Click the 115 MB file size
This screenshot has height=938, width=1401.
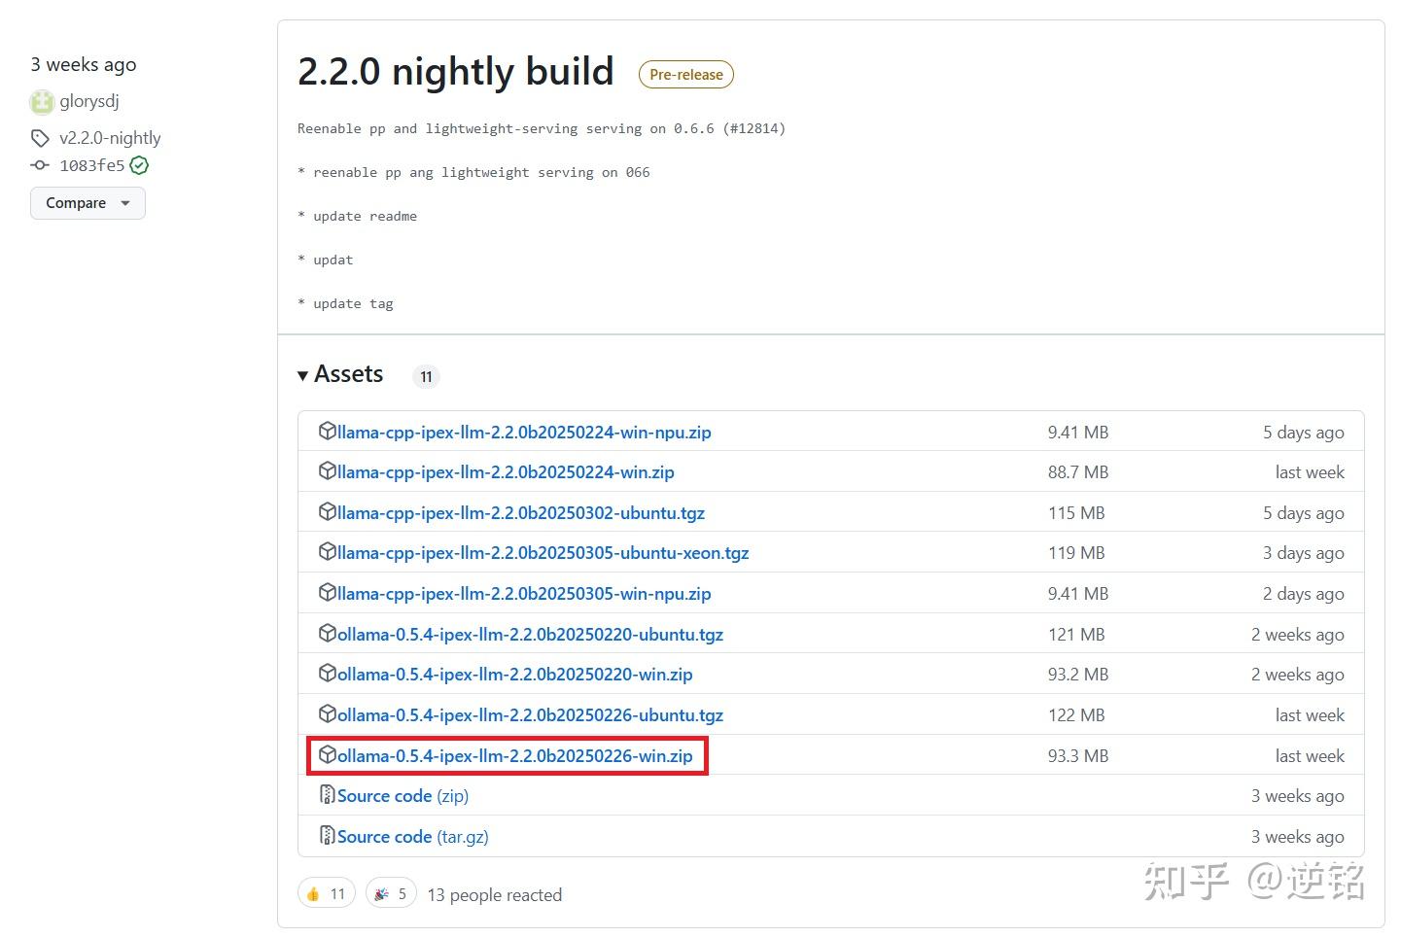point(1076,513)
